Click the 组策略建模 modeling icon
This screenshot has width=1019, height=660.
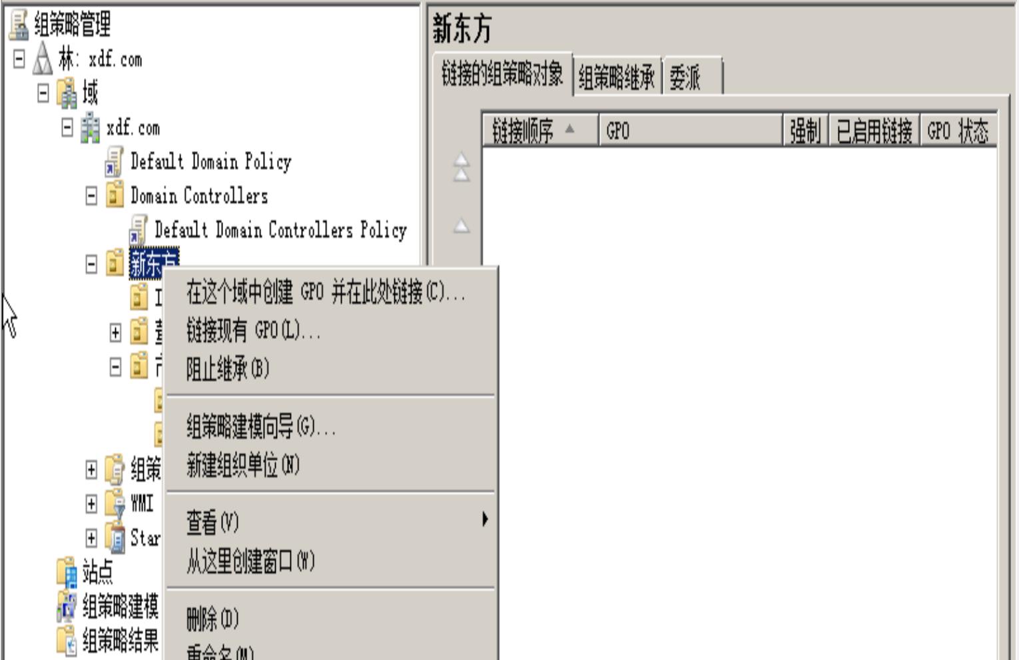pos(67,606)
